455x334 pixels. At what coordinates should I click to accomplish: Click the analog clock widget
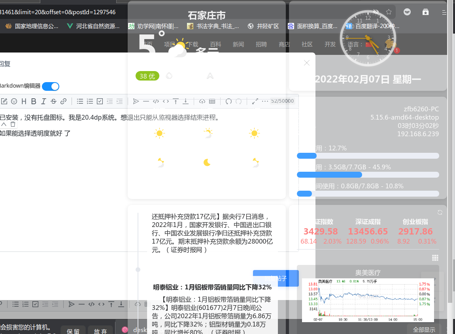(368, 38)
